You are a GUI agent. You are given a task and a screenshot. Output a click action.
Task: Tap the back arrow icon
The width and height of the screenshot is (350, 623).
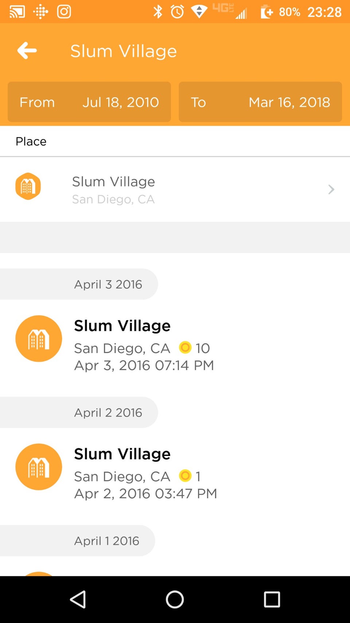(x=27, y=50)
